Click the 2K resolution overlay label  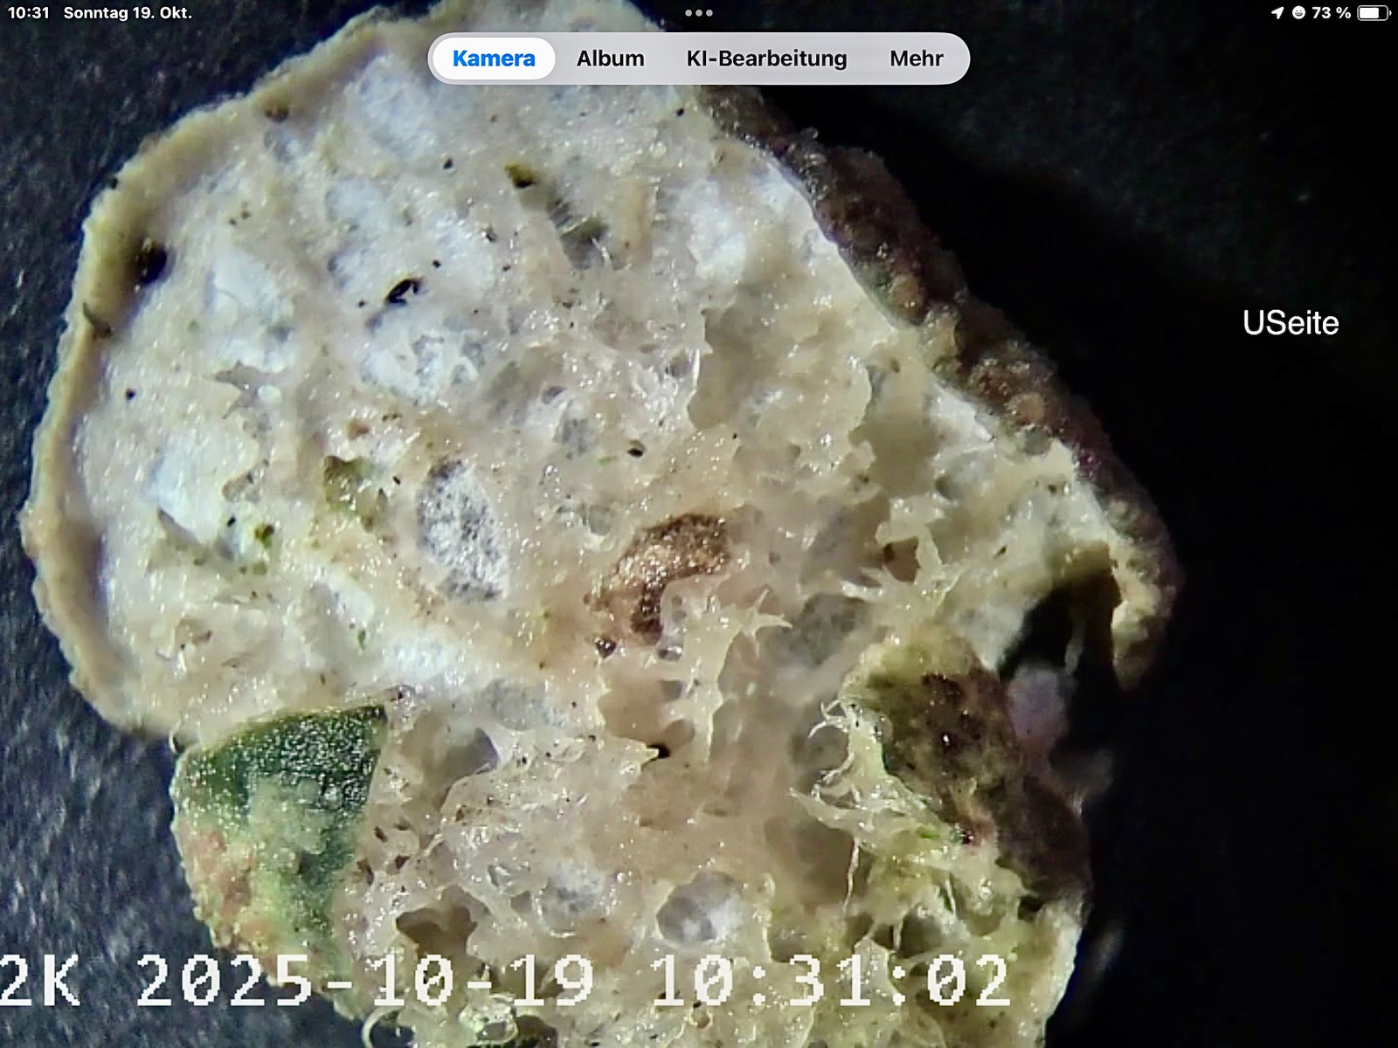pos(39,980)
